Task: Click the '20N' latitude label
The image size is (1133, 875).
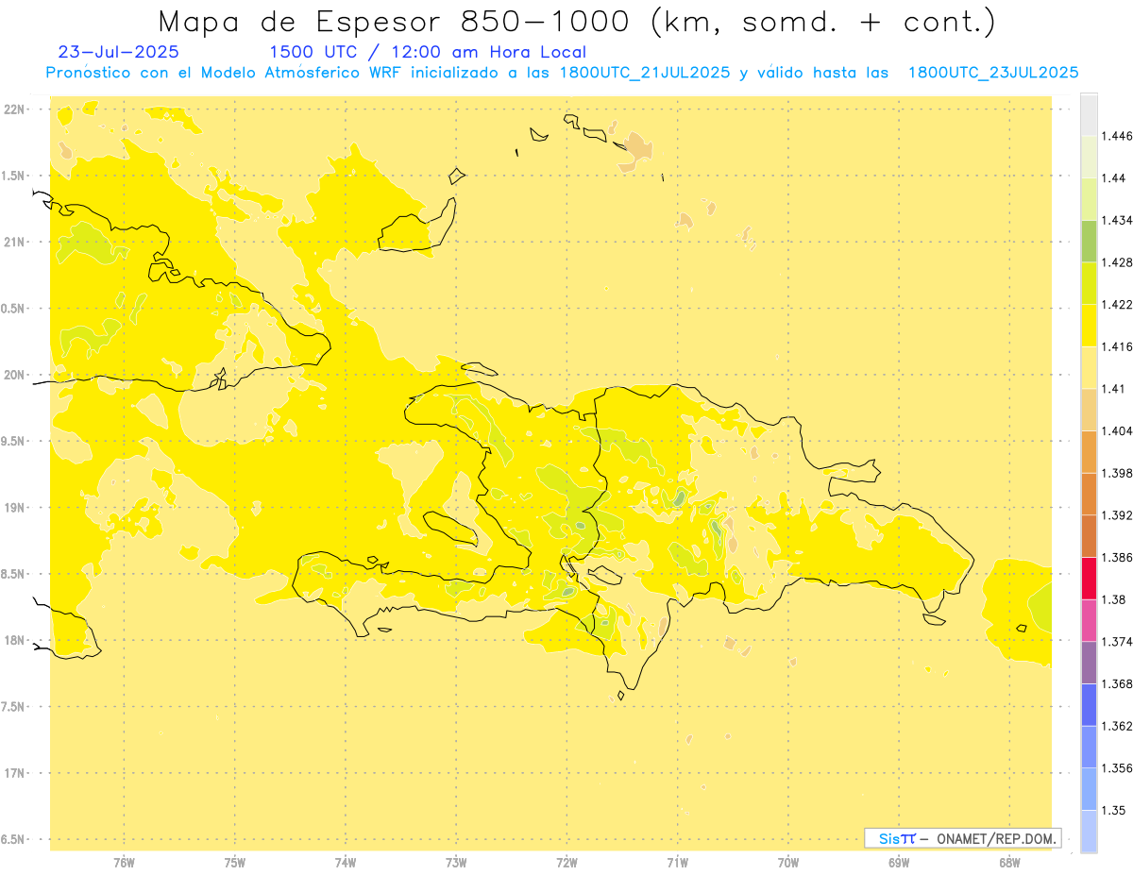Action: 14,375
